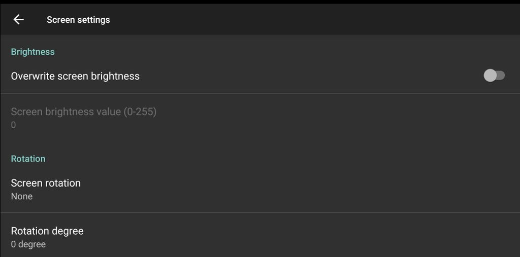This screenshot has height=257, width=520.
Task: Click the switch track right end
Action: [x=501, y=76]
